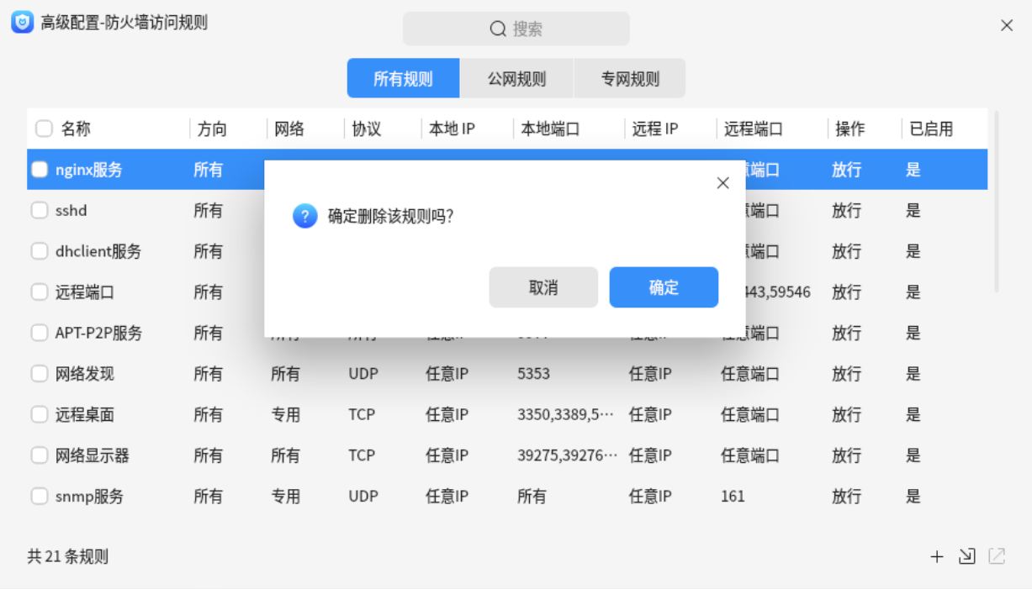Sort by the 名称 column header
Viewport: 1032px width, 589px height.
click(x=75, y=129)
